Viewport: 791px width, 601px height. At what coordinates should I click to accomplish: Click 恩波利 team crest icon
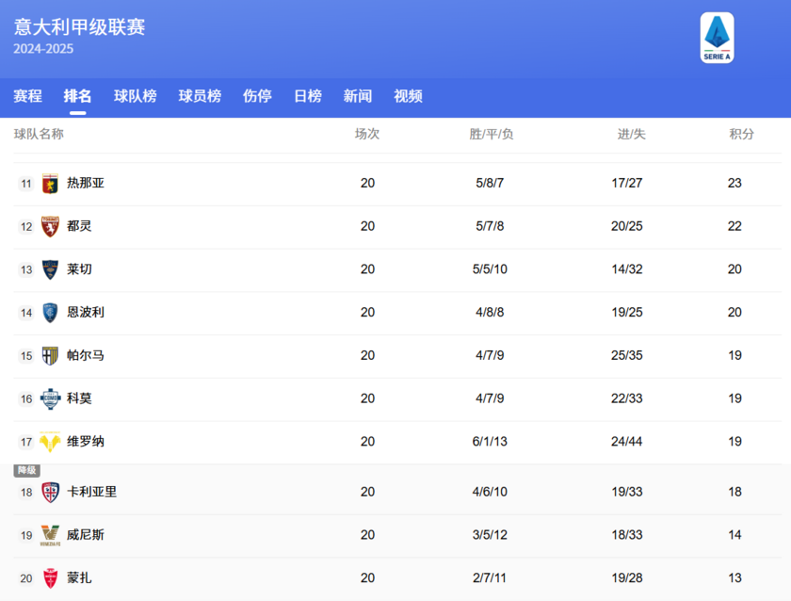[48, 313]
